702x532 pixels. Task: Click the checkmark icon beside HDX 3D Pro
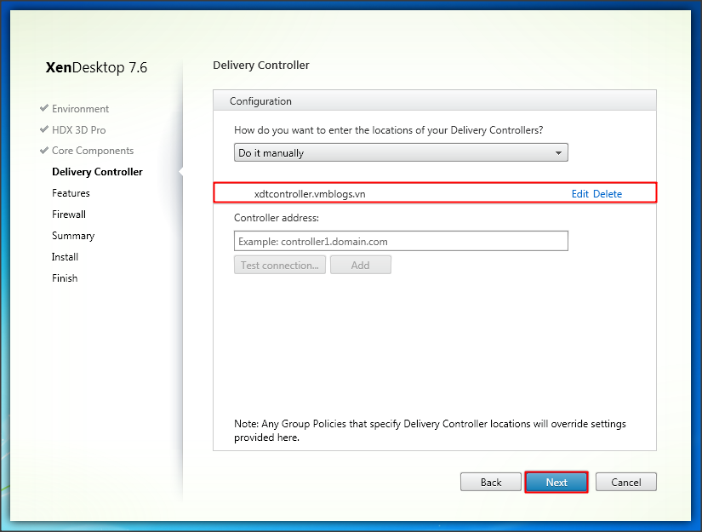coord(43,130)
